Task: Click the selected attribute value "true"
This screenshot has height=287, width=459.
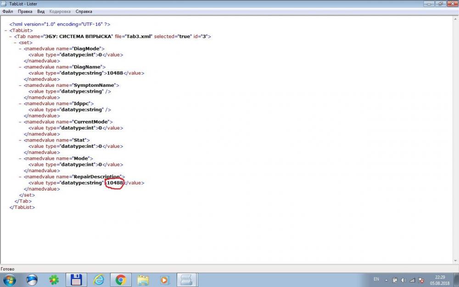Action: tap(185, 37)
